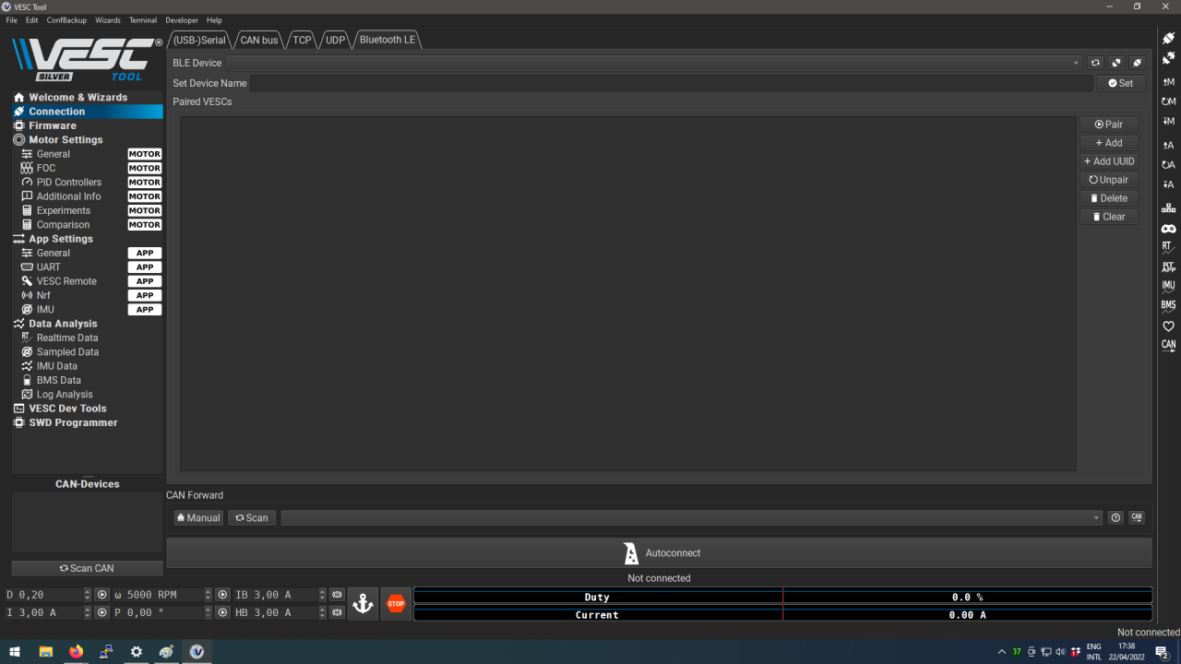Write app configuration (down-arrow A icon)
Viewport: 1181px width, 664px height.
tap(1168, 185)
